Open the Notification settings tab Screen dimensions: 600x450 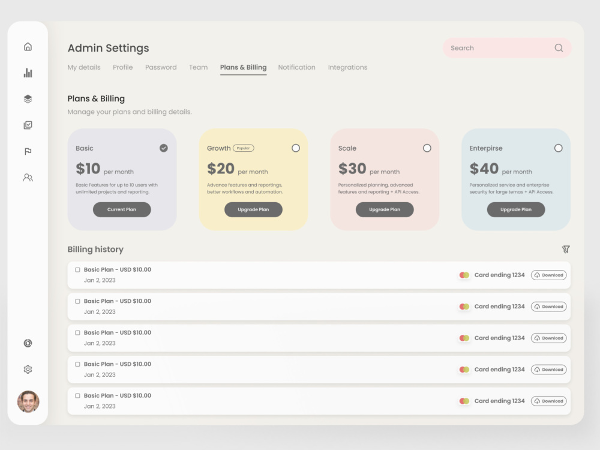[296, 67]
